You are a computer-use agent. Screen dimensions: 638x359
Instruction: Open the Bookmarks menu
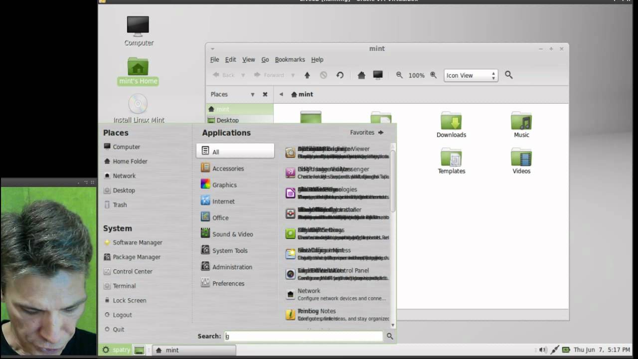[290, 59]
